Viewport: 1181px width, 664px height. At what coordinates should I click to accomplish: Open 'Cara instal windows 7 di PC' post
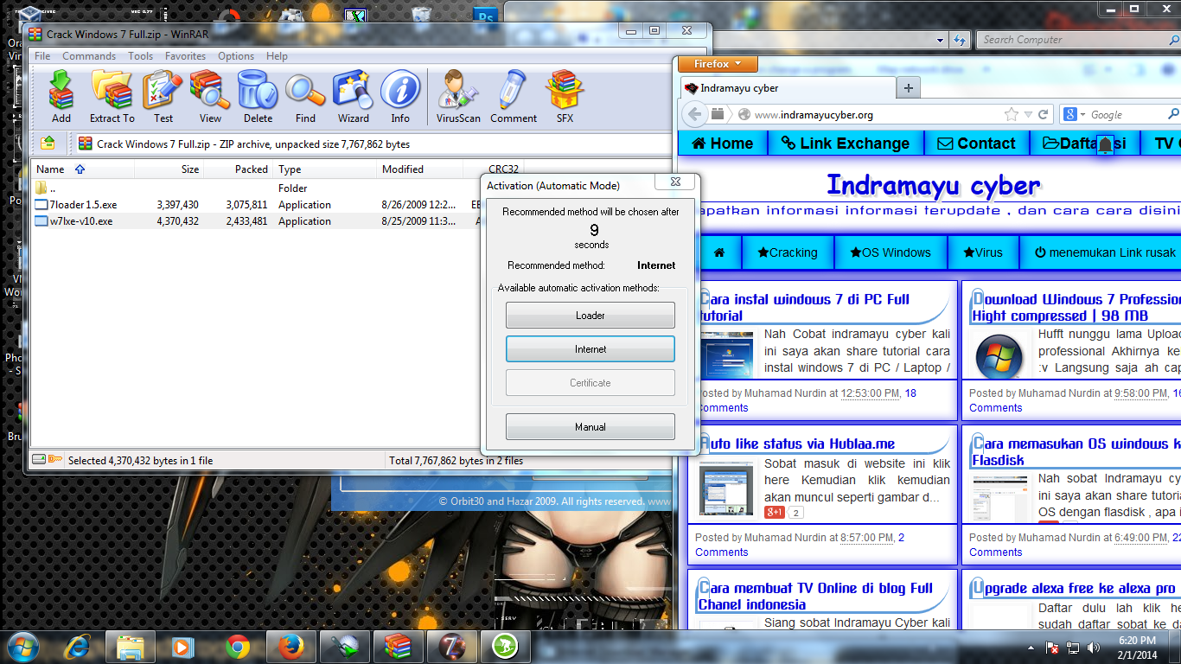(x=804, y=307)
